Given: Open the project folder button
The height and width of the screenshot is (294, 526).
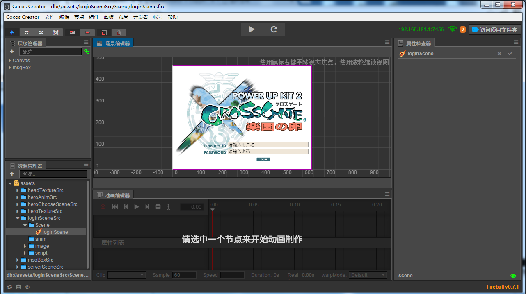Looking at the screenshot, I should 494,29.
